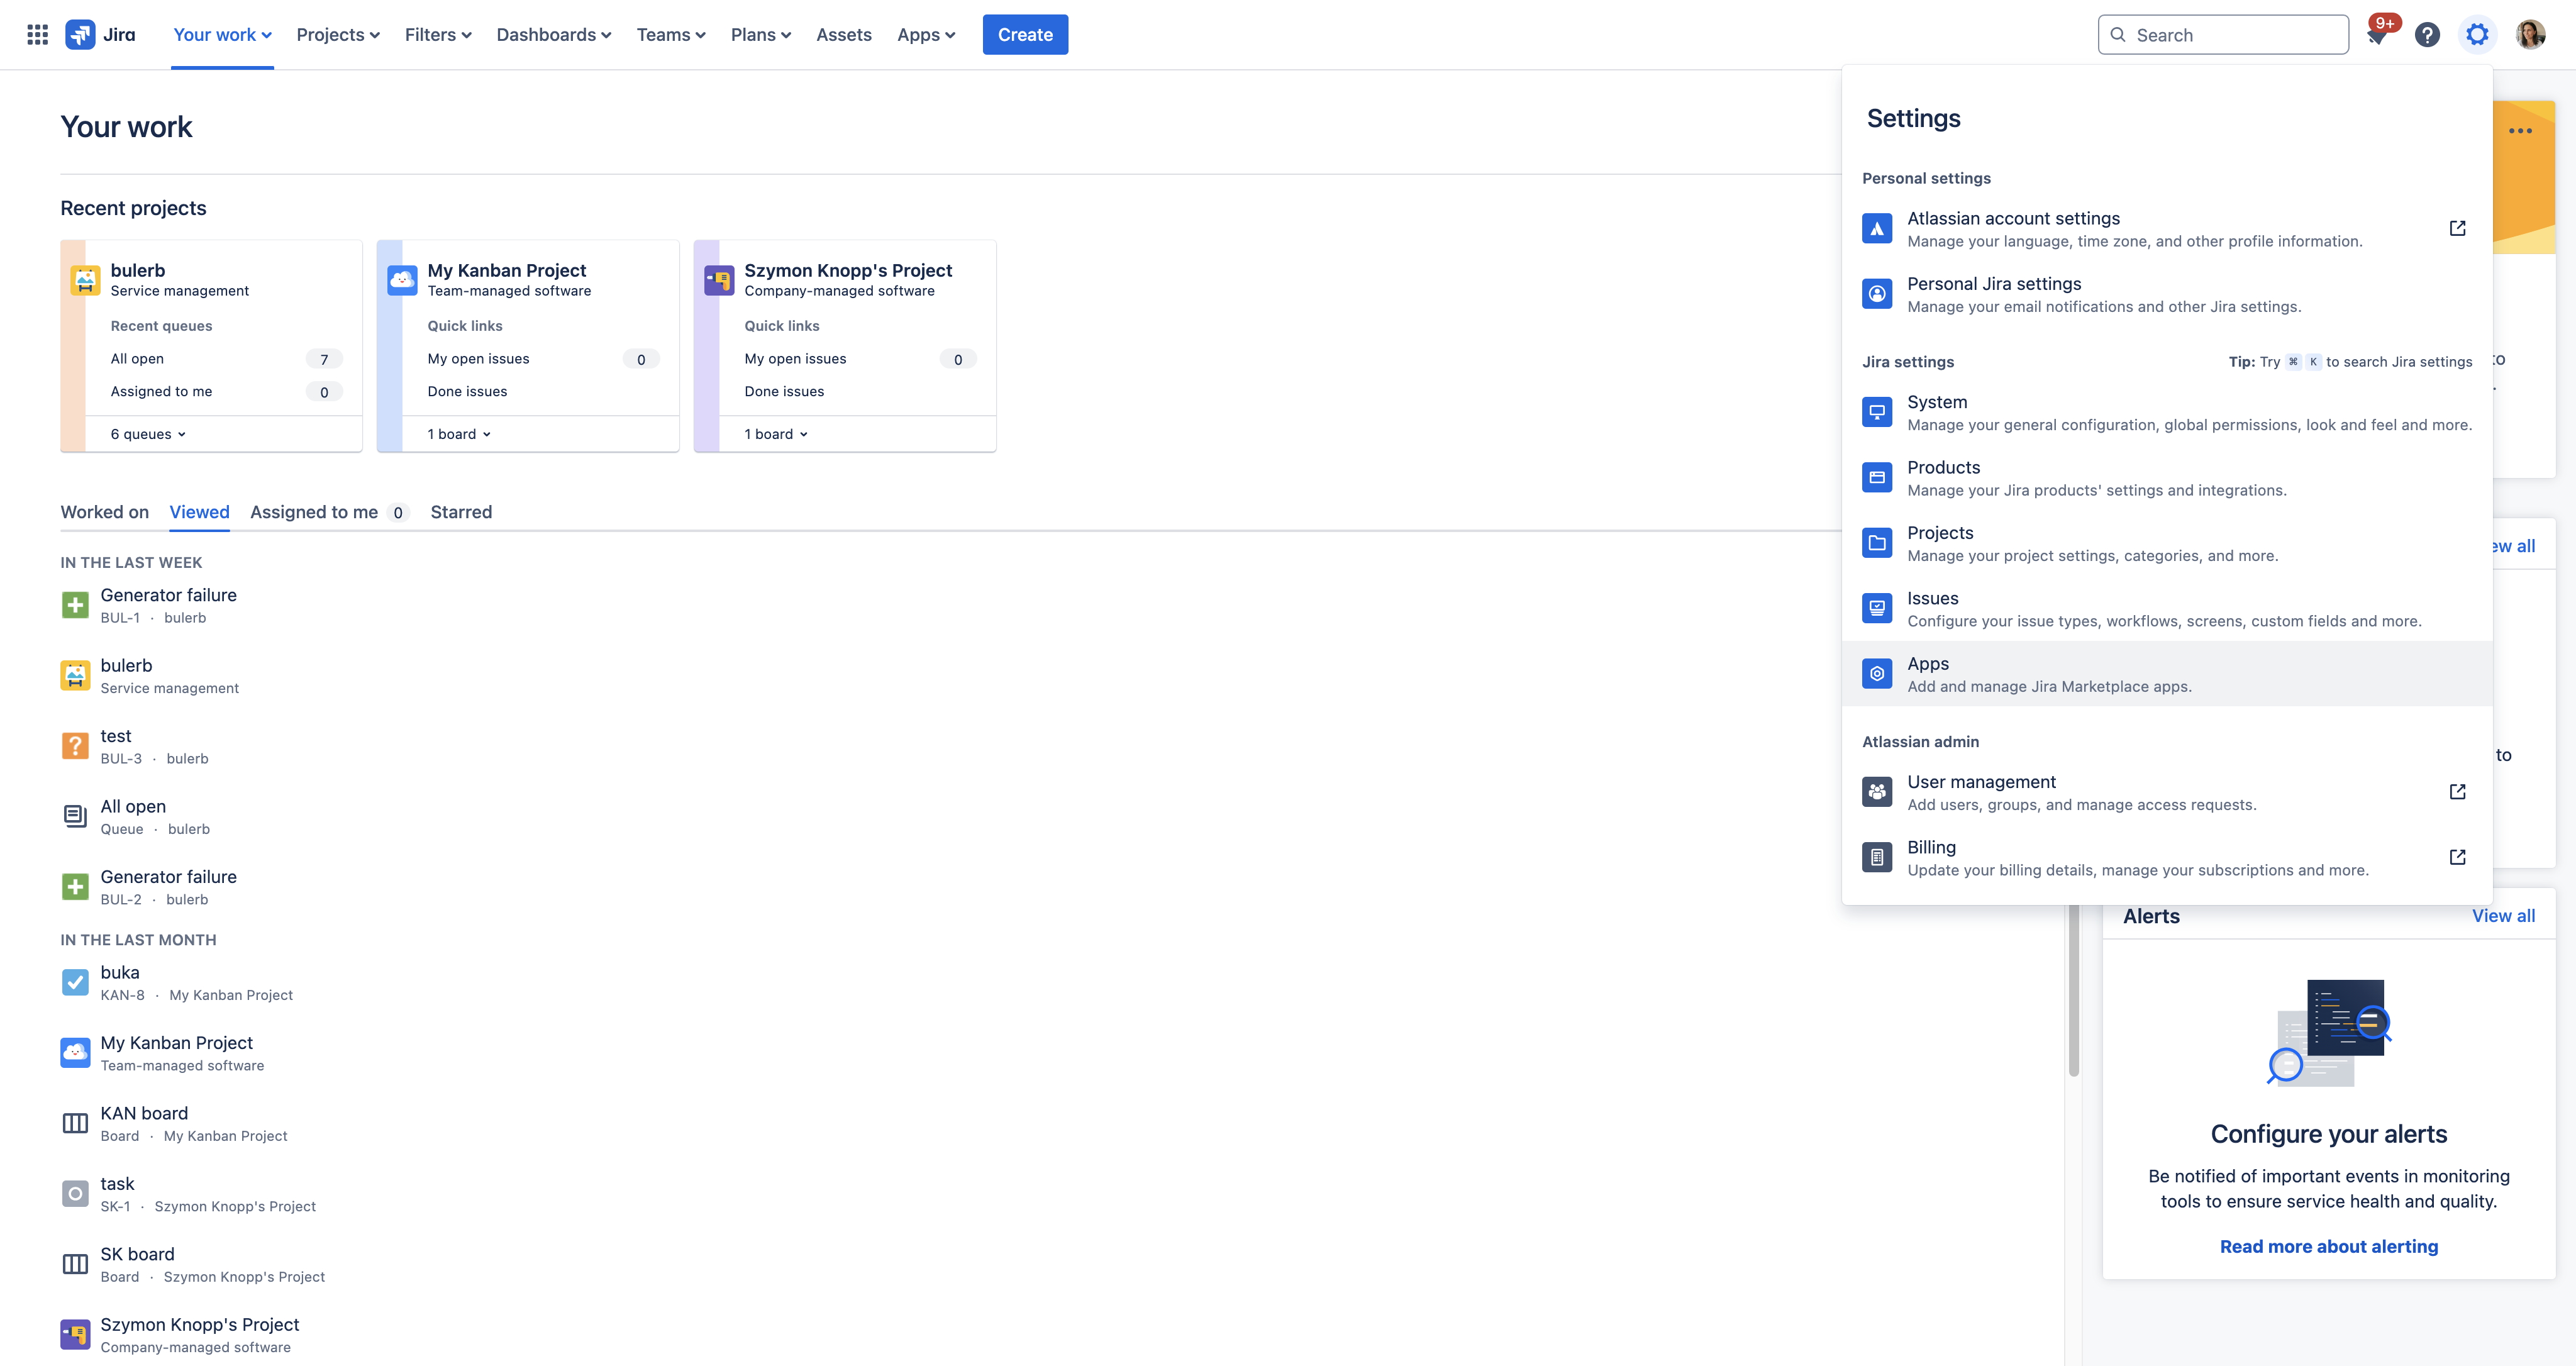The width and height of the screenshot is (2576, 1366).
Task: Expand the 6 queues dropdown on bulerb card
Action: click(148, 434)
